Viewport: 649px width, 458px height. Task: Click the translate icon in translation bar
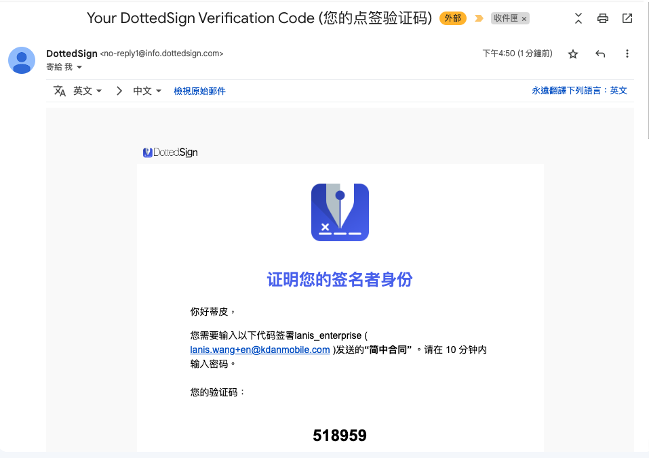(x=60, y=91)
